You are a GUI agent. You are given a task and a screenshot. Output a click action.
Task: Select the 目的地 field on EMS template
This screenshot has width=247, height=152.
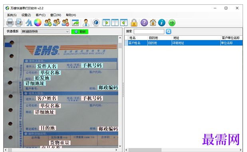pos(48,128)
